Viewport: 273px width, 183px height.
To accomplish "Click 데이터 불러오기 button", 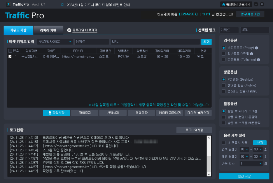I will pos(198,113).
